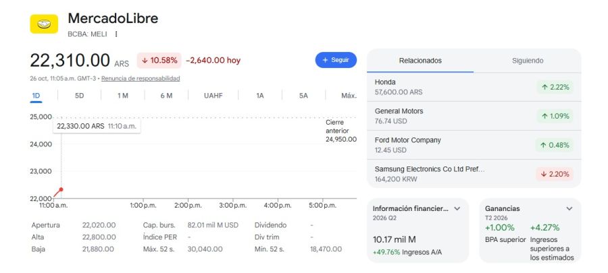Click General Motors' 1.09% change badge
Image resolution: width=608 pixels, height=273 pixels.
coord(555,116)
